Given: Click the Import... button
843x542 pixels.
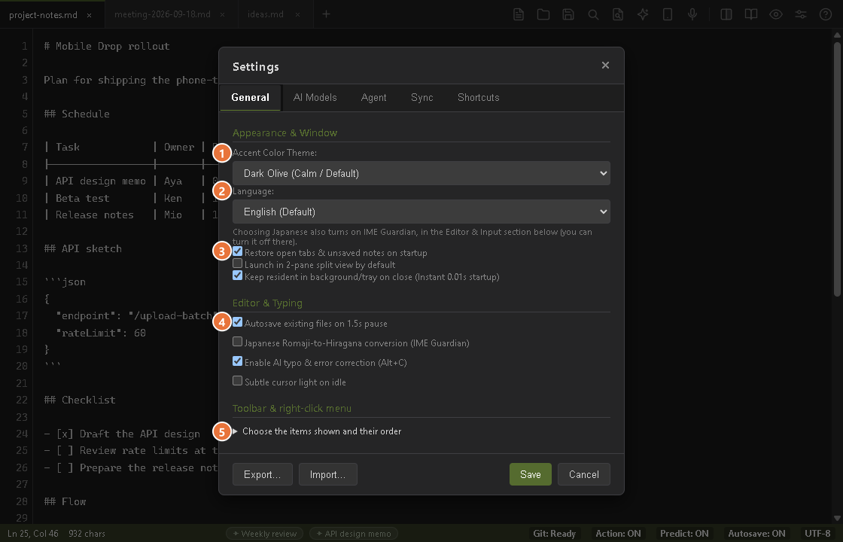Looking at the screenshot, I should click(328, 474).
